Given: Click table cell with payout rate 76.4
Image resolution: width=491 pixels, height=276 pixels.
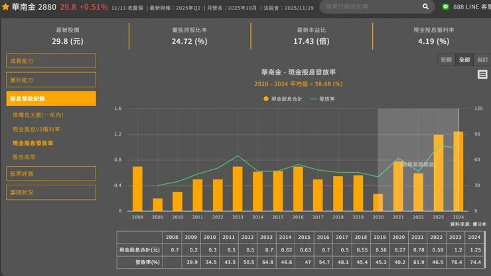Looking at the screenshot, I should (456, 262).
